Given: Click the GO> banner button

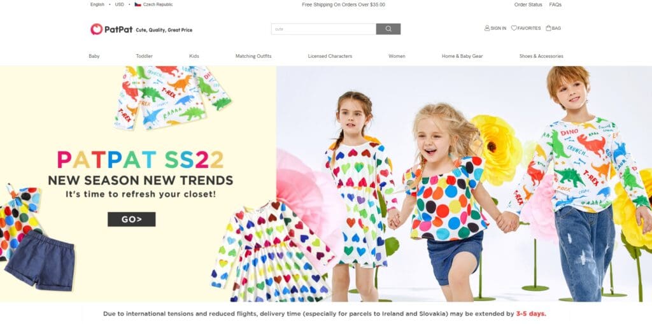Looking at the screenshot, I should pyautogui.click(x=131, y=219).
